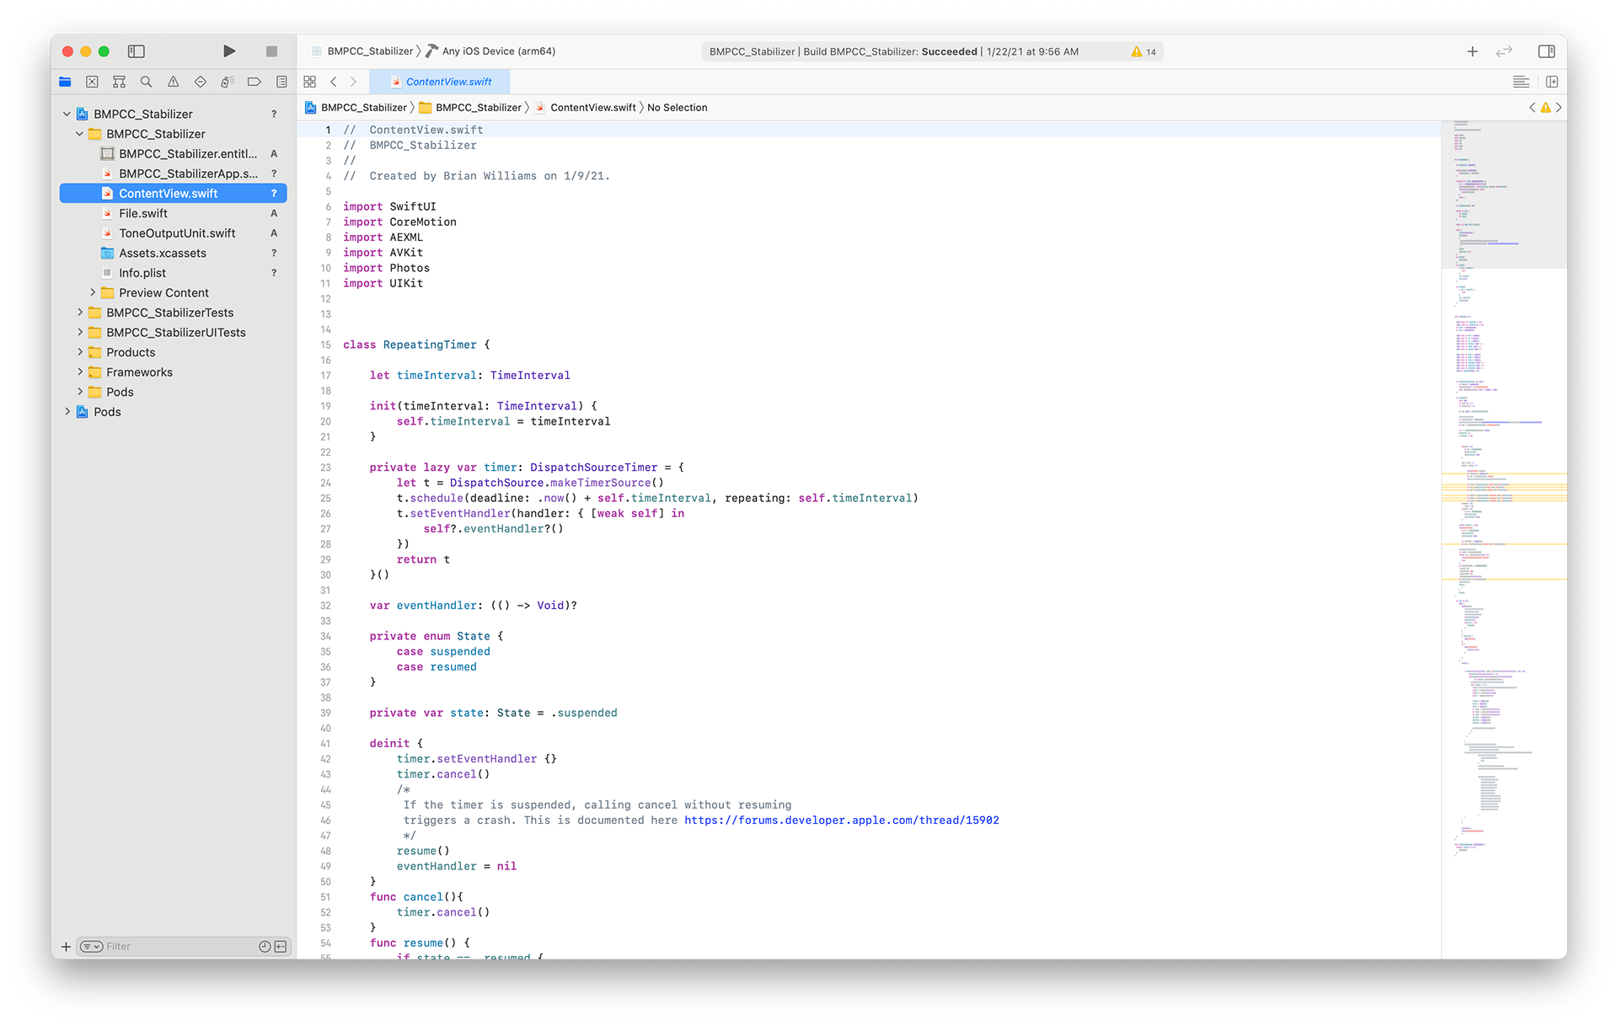Toggle the Navigator sidebar visibility
This screenshot has height=1026, width=1618.
click(x=137, y=51)
